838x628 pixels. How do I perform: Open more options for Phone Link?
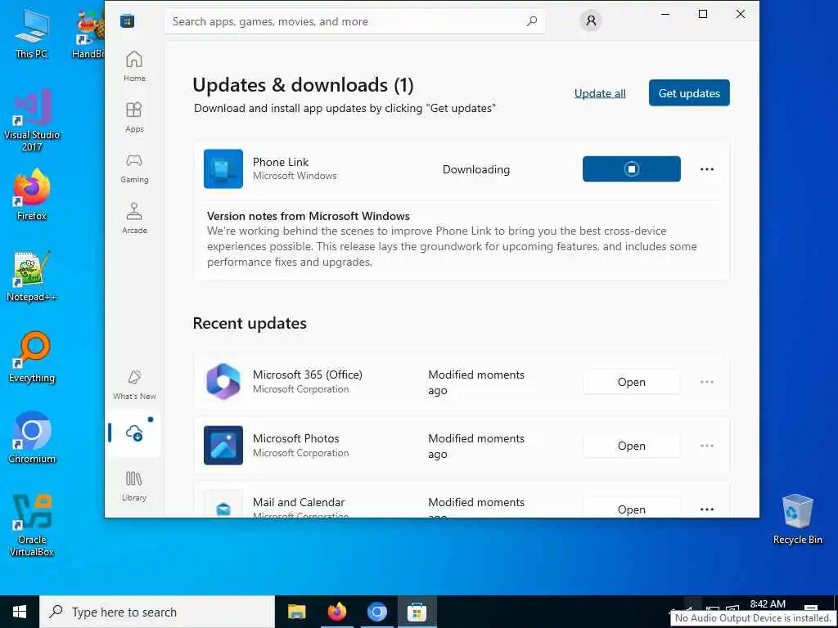click(706, 169)
